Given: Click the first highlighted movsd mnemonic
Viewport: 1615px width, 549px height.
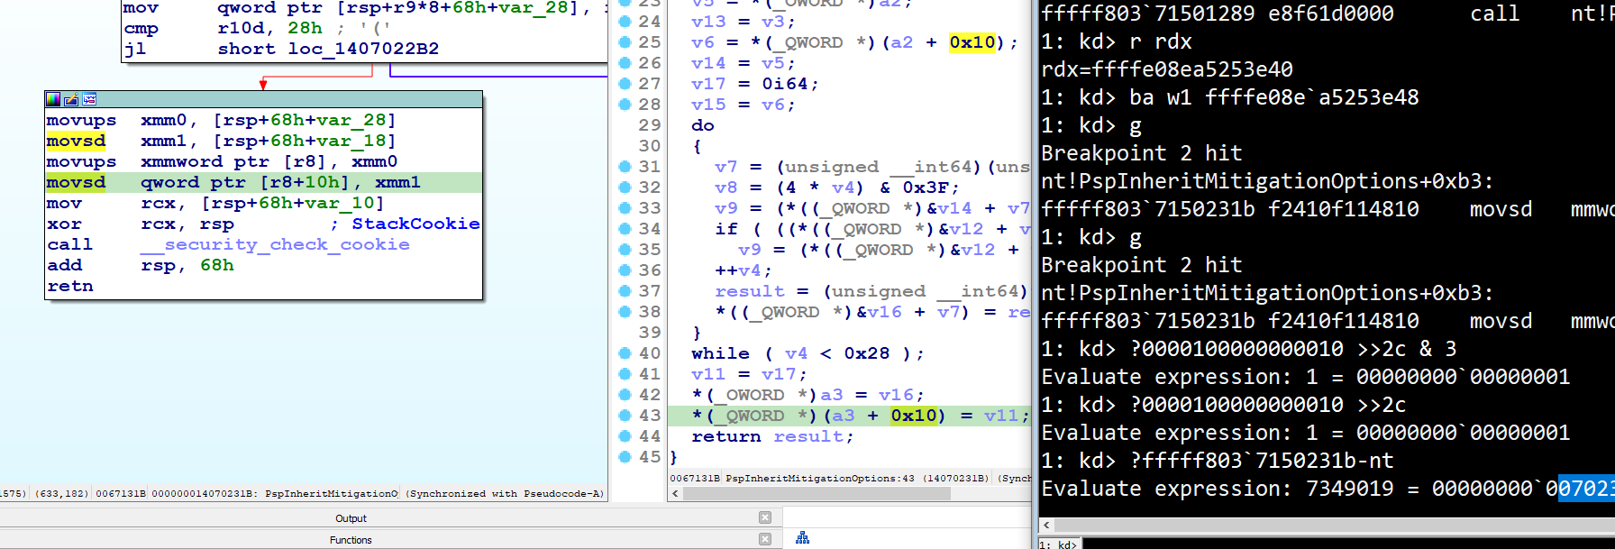Looking at the screenshot, I should (76, 141).
